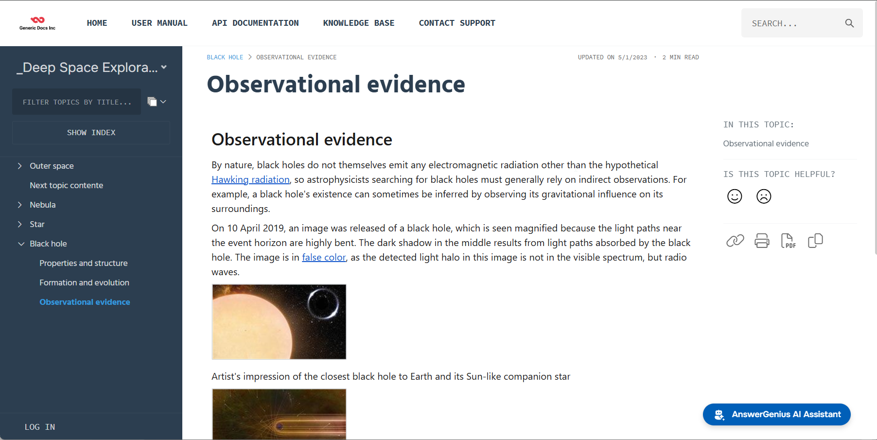877x440 pixels.
Task: Open the API Documentation menu item
Action: (255, 23)
